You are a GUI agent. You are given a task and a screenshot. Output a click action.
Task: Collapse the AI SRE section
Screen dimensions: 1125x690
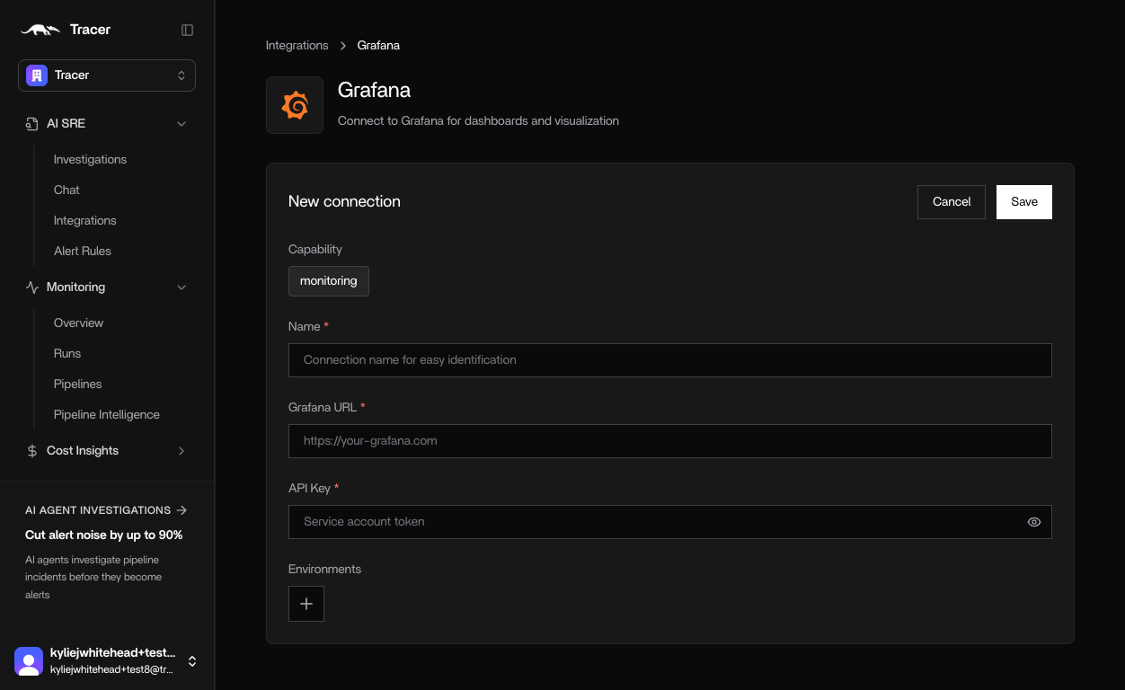coord(182,123)
